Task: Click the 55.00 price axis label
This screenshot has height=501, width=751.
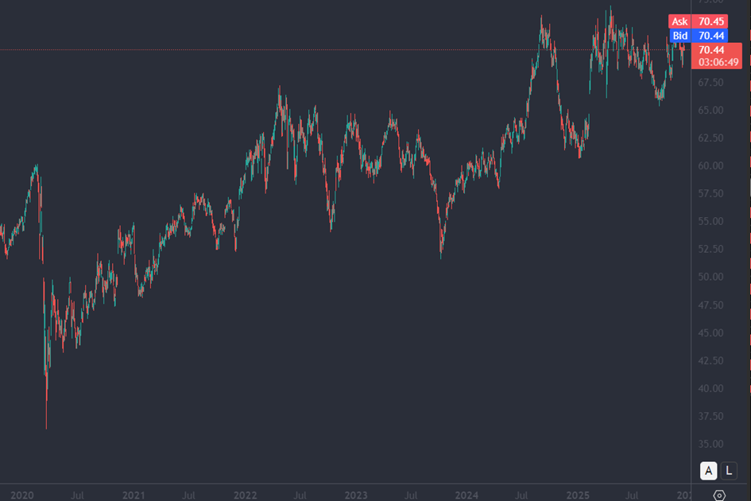Action: pyautogui.click(x=710, y=222)
